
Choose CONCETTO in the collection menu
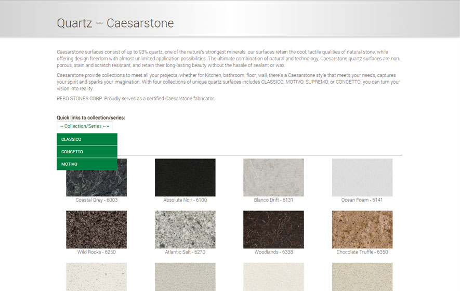[x=87, y=152]
